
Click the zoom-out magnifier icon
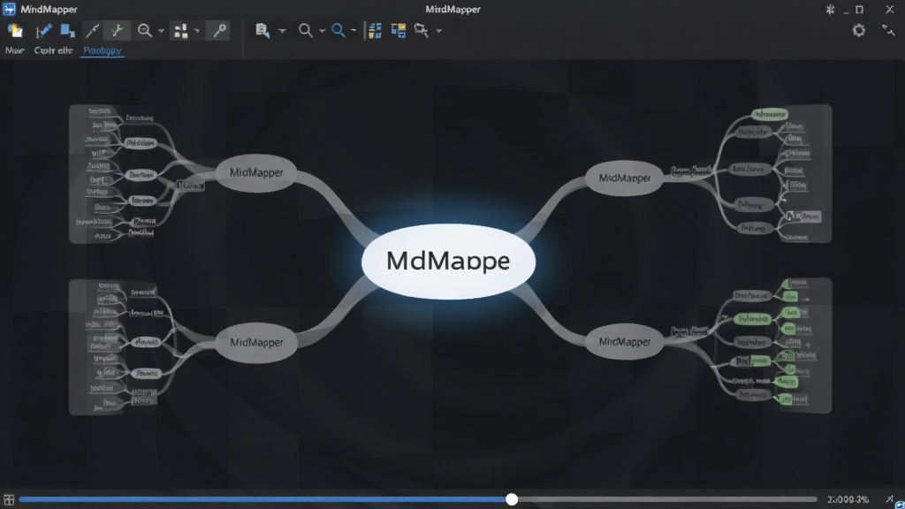(144, 31)
